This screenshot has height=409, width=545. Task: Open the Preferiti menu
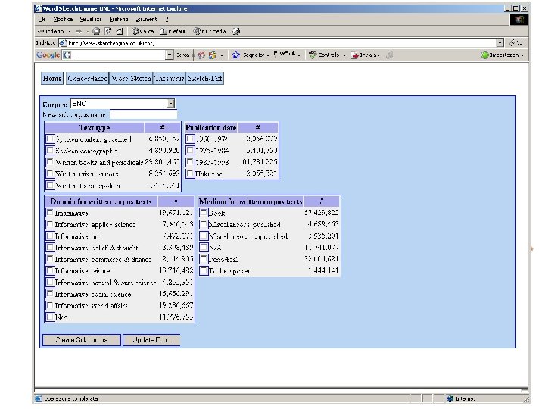coord(119,20)
